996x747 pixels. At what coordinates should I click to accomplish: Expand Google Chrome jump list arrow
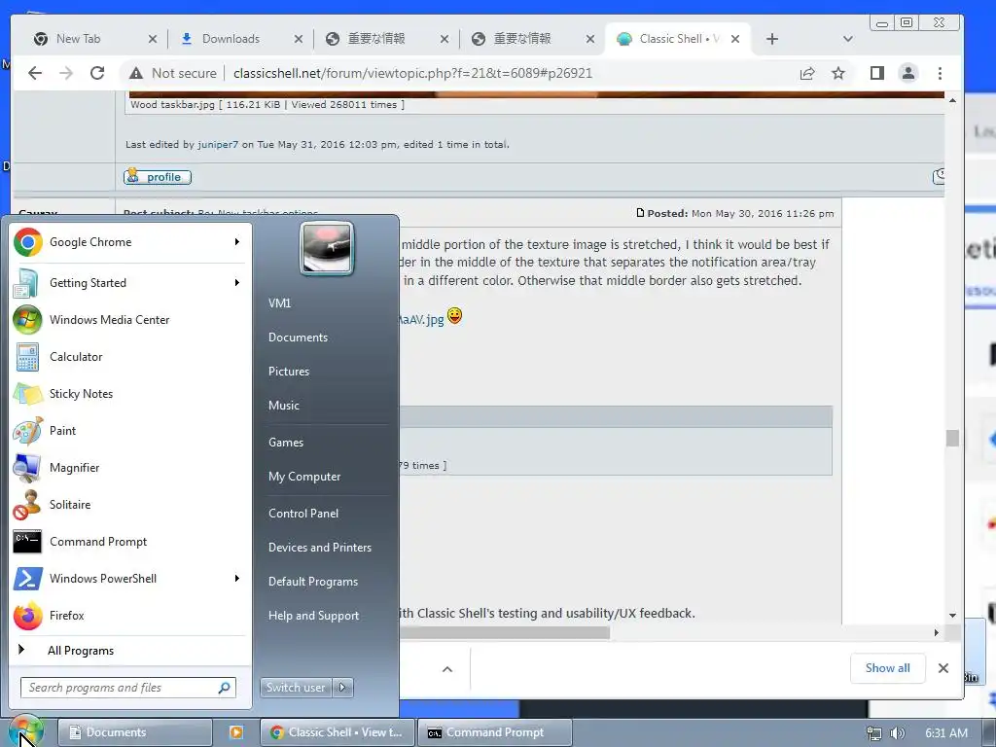[x=237, y=242]
